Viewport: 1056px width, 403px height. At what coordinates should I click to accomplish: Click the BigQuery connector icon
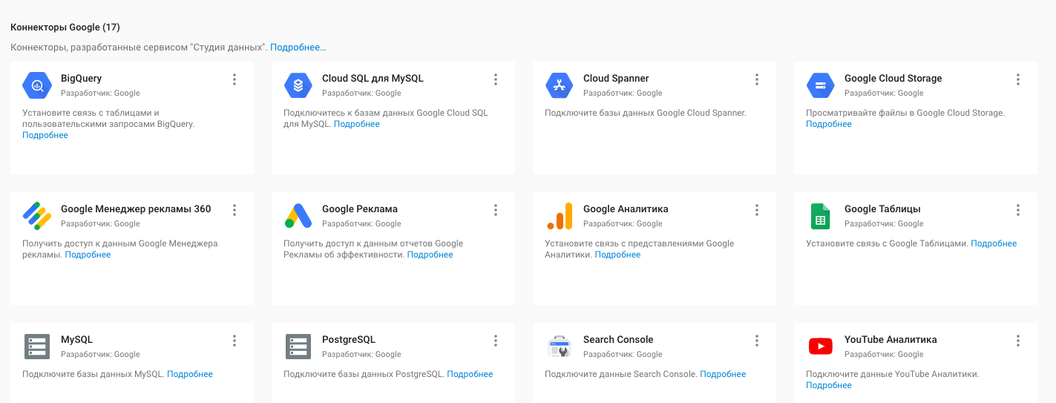(37, 85)
